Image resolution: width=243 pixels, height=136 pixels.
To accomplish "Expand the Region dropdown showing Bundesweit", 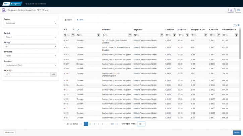I will point(30,23).
